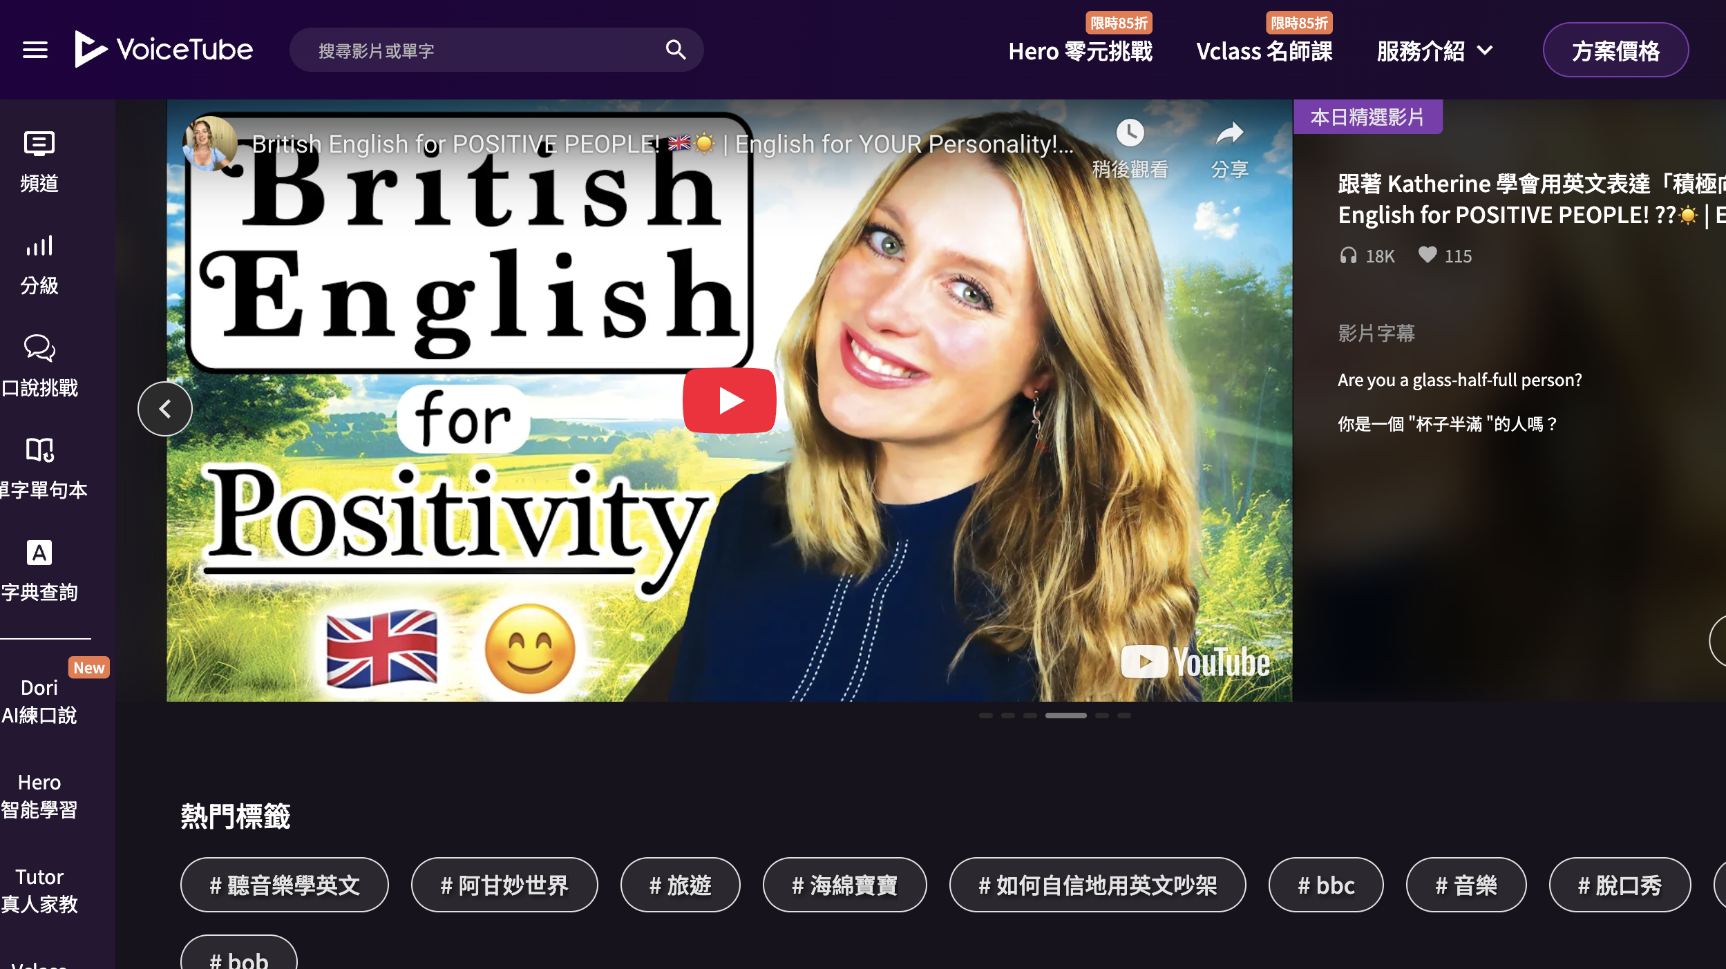Click the search magnifier icon

pos(675,50)
